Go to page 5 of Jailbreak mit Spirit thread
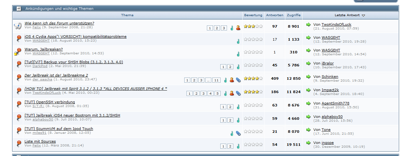The image size is (416, 156). click(217, 93)
